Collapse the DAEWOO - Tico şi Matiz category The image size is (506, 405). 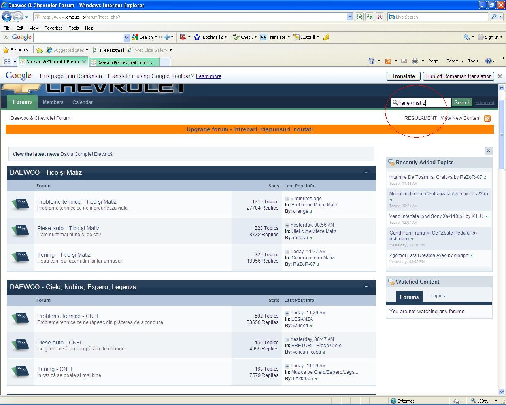[x=366, y=172]
